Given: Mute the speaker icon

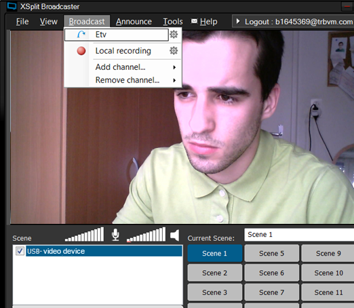Looking at the screenshot, I should [x=175, y=235].
